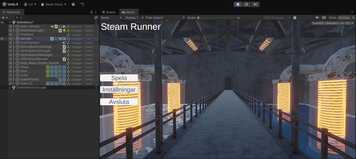The width and height of the screenshot is (356, 159).
Task: Open the Play Focused dropdown
Action: [277, 18]
